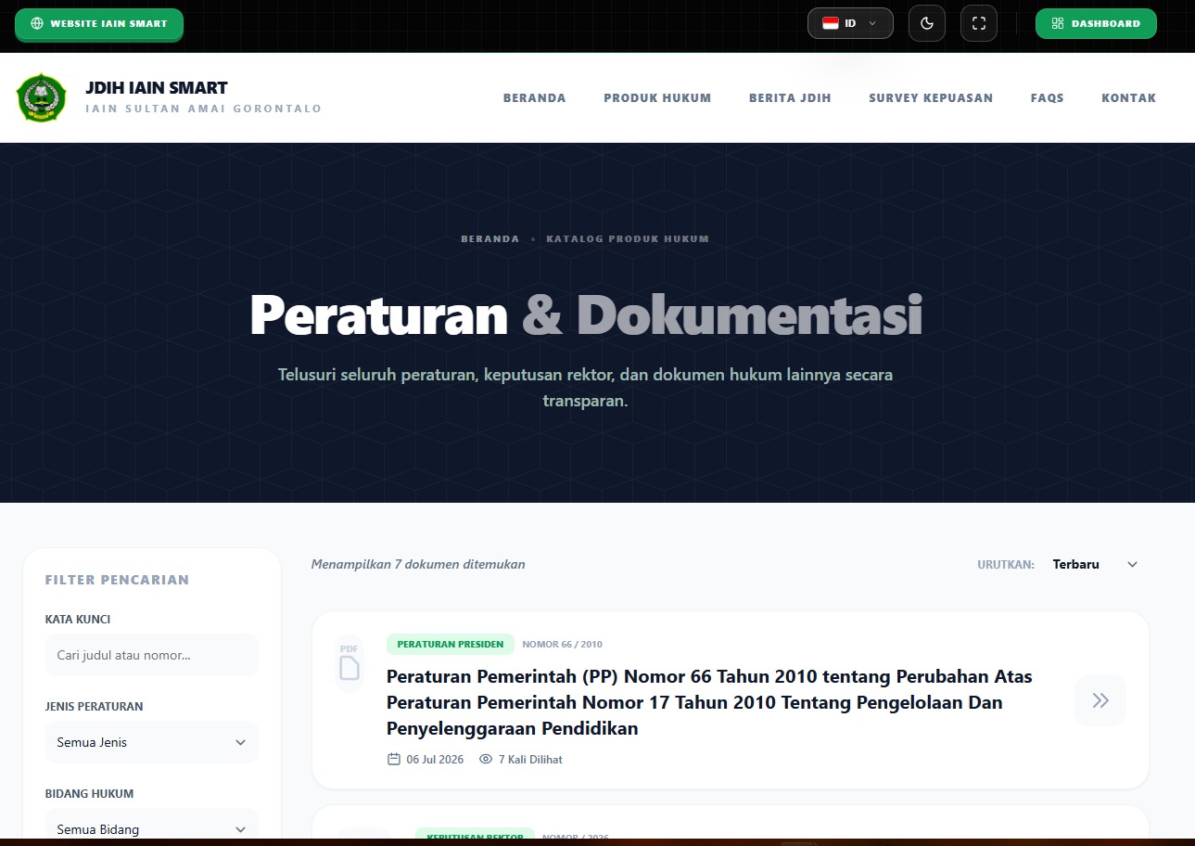The image size is (1195, 846).
Task: Open the Urutkan Terbaru sort dropdown
Action: tap(1095, 564)
